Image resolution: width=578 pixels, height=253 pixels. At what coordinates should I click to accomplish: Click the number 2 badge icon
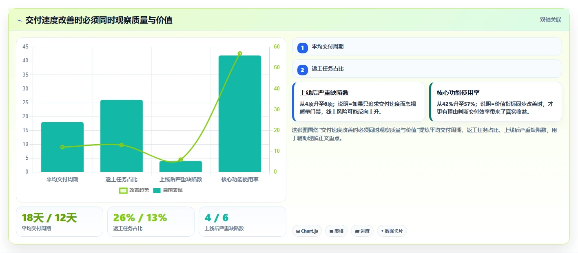coord(303,70)
